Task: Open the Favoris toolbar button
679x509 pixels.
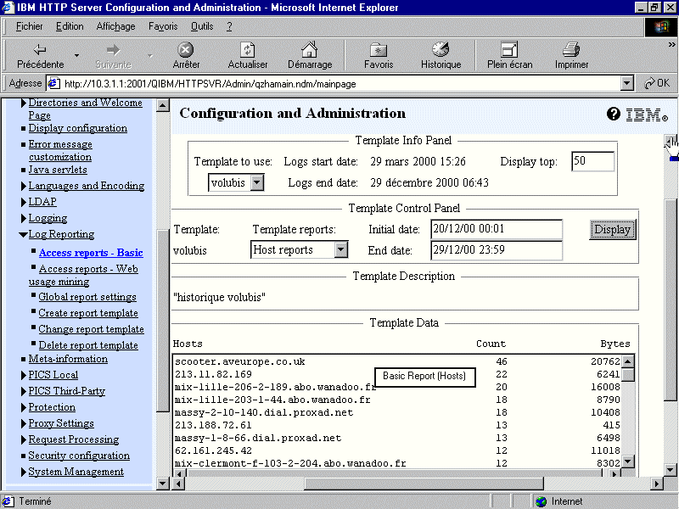Action: pos(379,56)
